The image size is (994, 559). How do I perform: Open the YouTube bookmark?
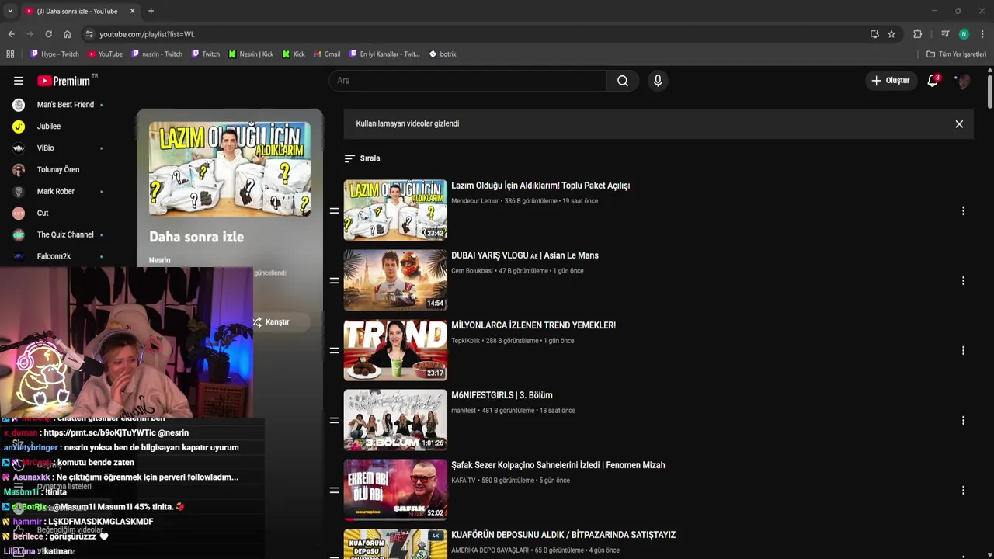point(105,54)
